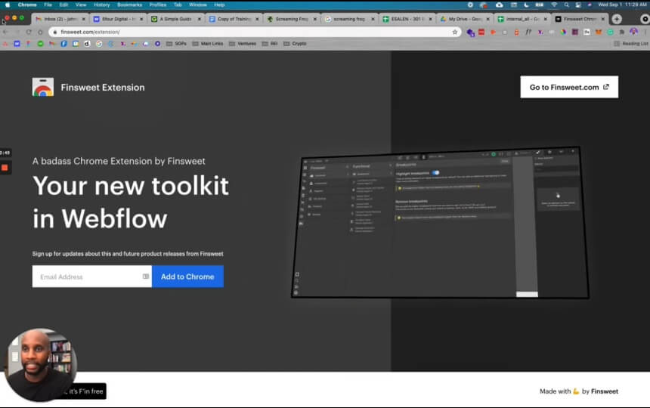Click the home icon in toolbar
This screenshot has width=650, height=408.
(x=40, y=32)
